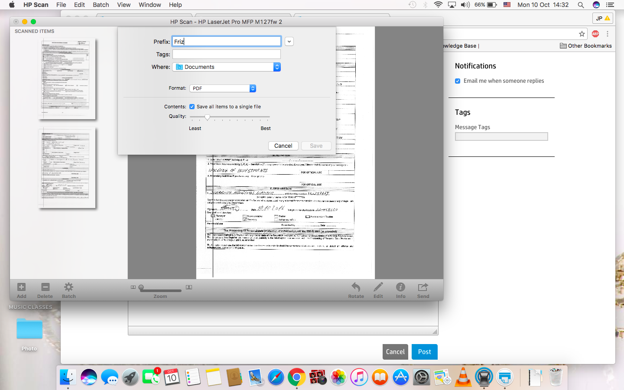Open the Where destination dropdown showing Documents
Viewport: 624px width, 390px height.
pyautogui.click(x=277, y=67)
